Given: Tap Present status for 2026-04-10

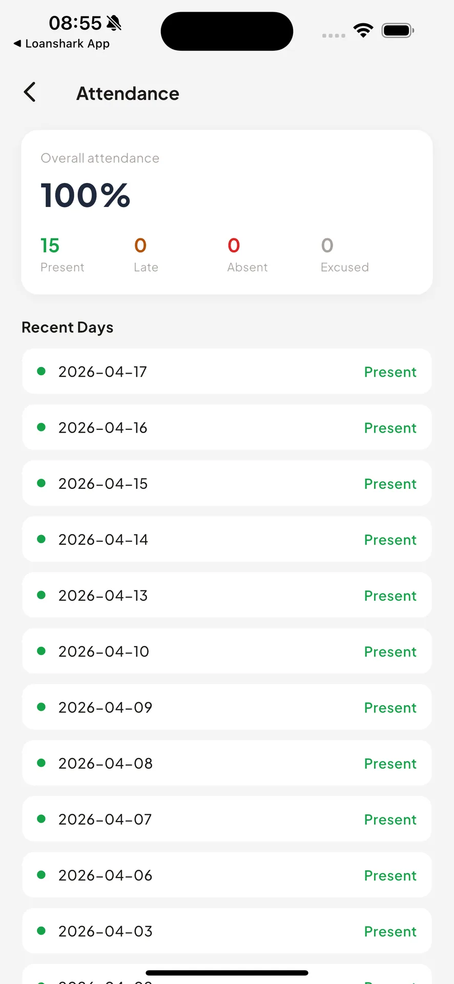Looking at the screenshot, I should [390, 651].
